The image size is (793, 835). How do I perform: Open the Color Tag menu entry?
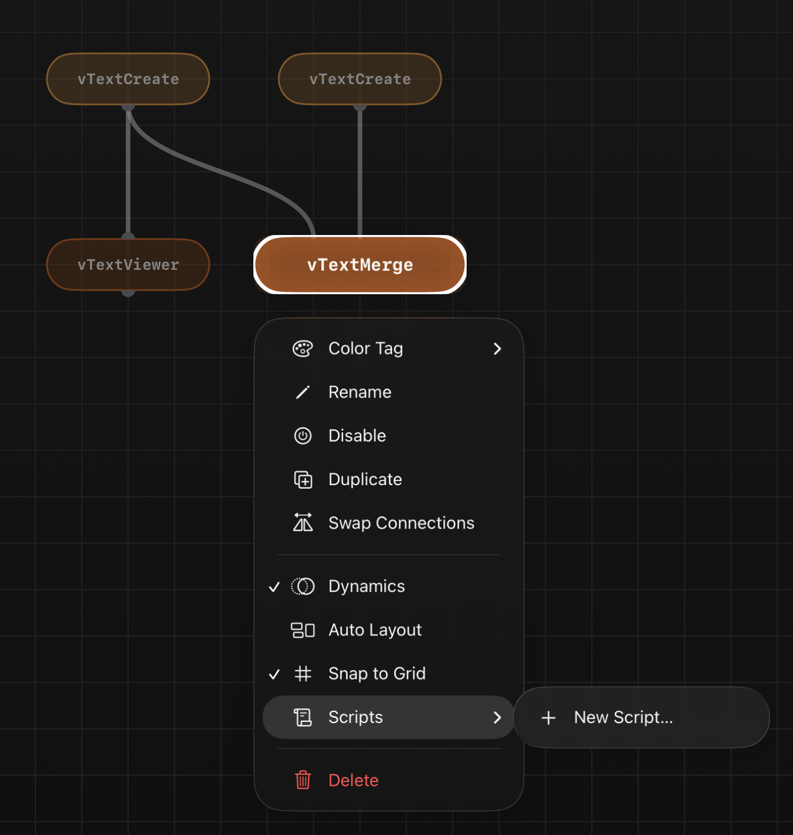point(389,349)
